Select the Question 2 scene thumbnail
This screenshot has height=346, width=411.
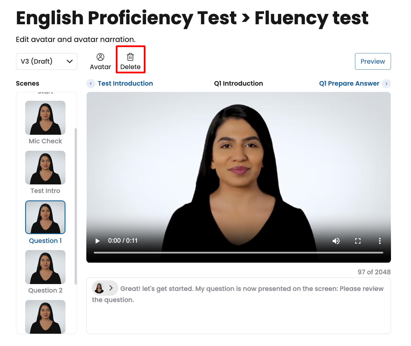pyautogui.click(x=45, y=267)
